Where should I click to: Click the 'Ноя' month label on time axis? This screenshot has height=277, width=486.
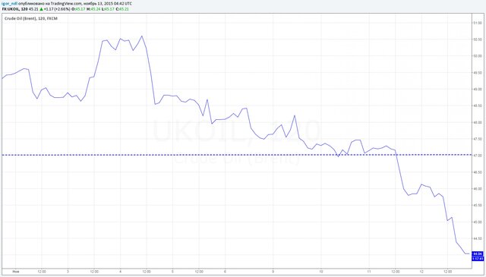tap(15, 272)
